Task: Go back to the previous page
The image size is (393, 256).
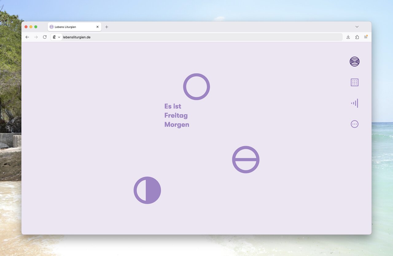Action: [27, 37]
